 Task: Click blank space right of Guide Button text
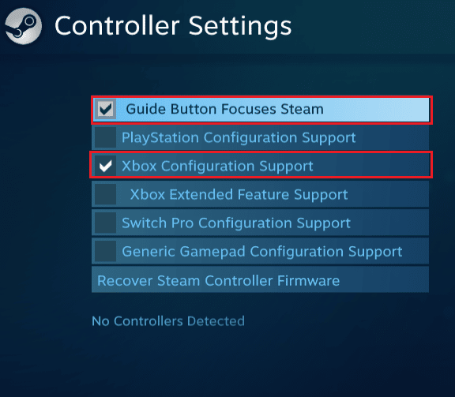[x=376, y=110]
